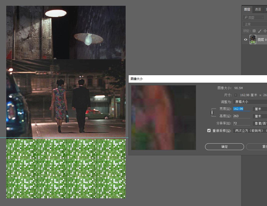
Task: Confirm the dialog with 确定
Action: coord(225,147)
